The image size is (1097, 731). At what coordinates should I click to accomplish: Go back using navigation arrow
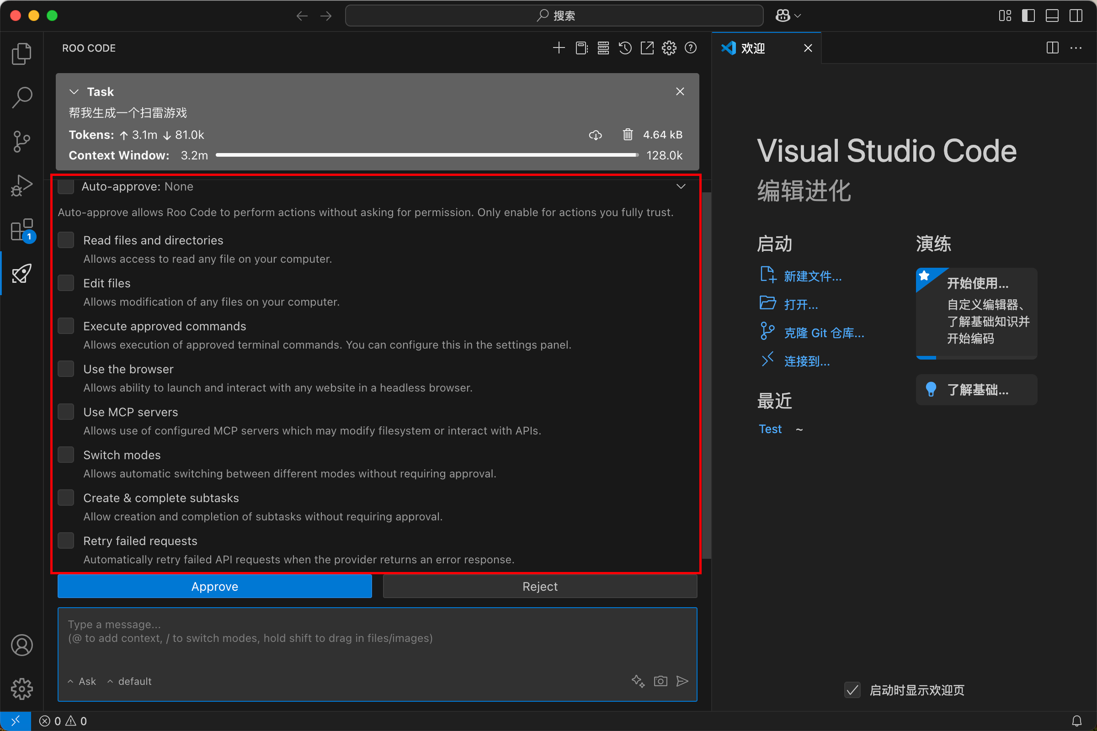tap(302, 16)
